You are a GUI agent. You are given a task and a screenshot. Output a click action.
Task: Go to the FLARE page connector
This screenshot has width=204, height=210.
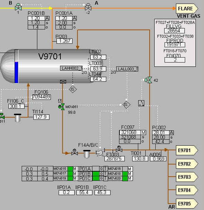pyautogui.click(x=187, y=9)
